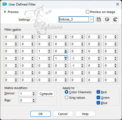Click the Help button
122x120 pixels.
[85, 114]
